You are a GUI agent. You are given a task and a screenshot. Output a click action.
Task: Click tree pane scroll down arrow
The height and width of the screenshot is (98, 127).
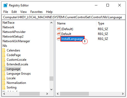click(x=52, y=90)
